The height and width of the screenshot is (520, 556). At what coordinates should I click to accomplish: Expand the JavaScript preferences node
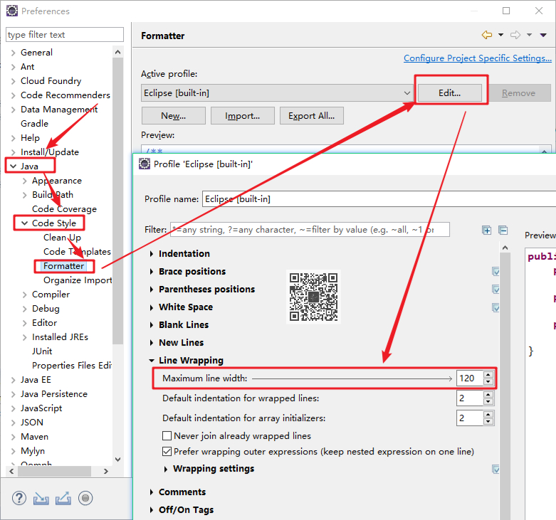point(13,408)
